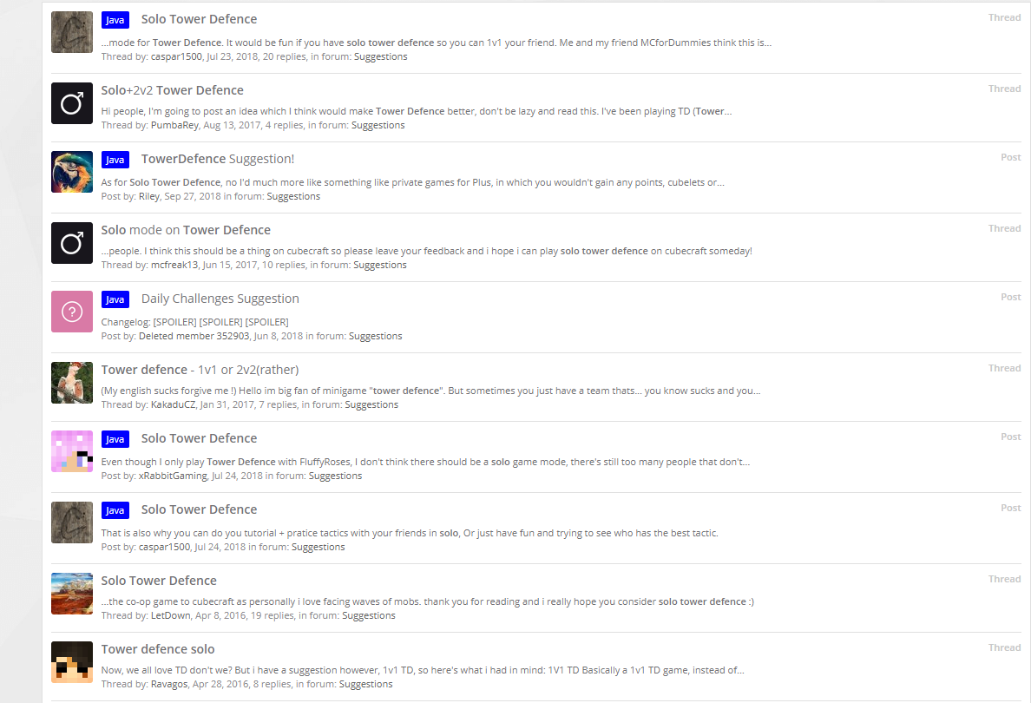Screen dimensions: 1031x703
Task: Click the pink question mark deleted member avatar
Action: click(72, 312)
